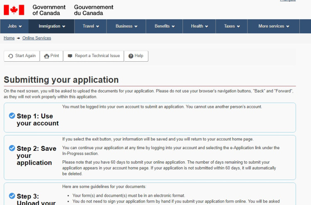The image size is (311, 205).
Task: Open Online Services breadcrumb link
Action: 37,38
